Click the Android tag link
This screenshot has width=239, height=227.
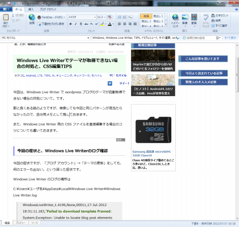point(31,76)
